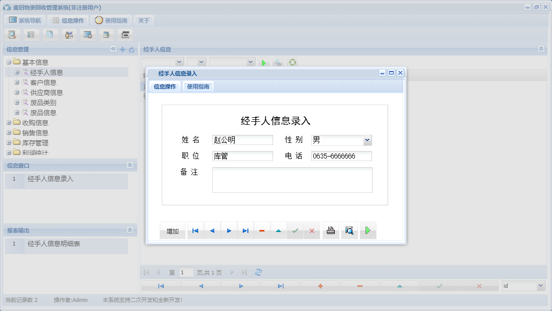Open print preview in the entry dialog
The width and height of the screenshot is (552, 311).
pos(349,230)
